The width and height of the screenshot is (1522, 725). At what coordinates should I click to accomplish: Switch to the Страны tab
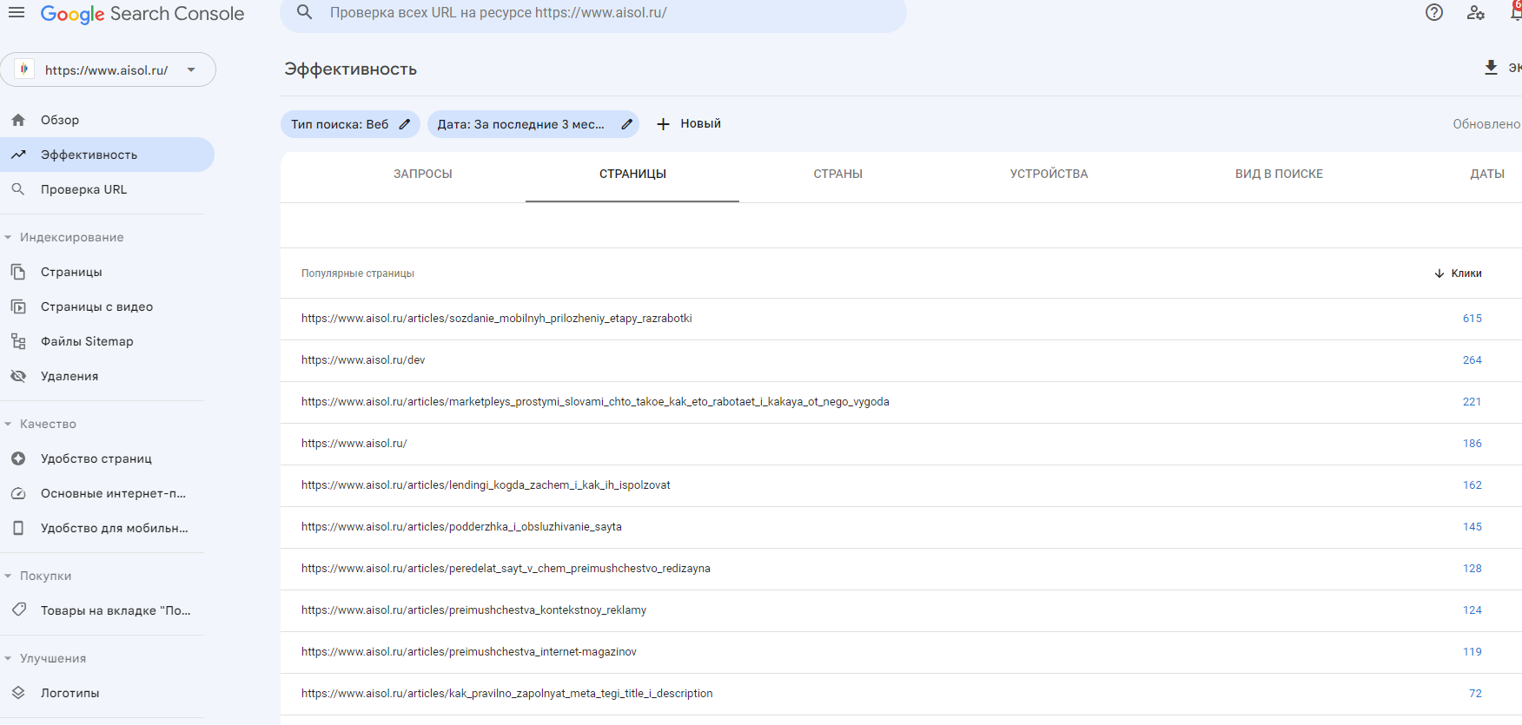pyautogui.click(x=837, y=174)
